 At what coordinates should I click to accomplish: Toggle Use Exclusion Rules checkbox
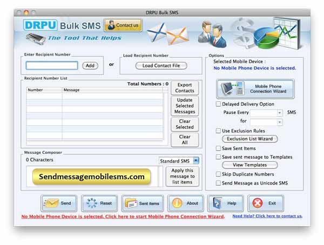218,131
